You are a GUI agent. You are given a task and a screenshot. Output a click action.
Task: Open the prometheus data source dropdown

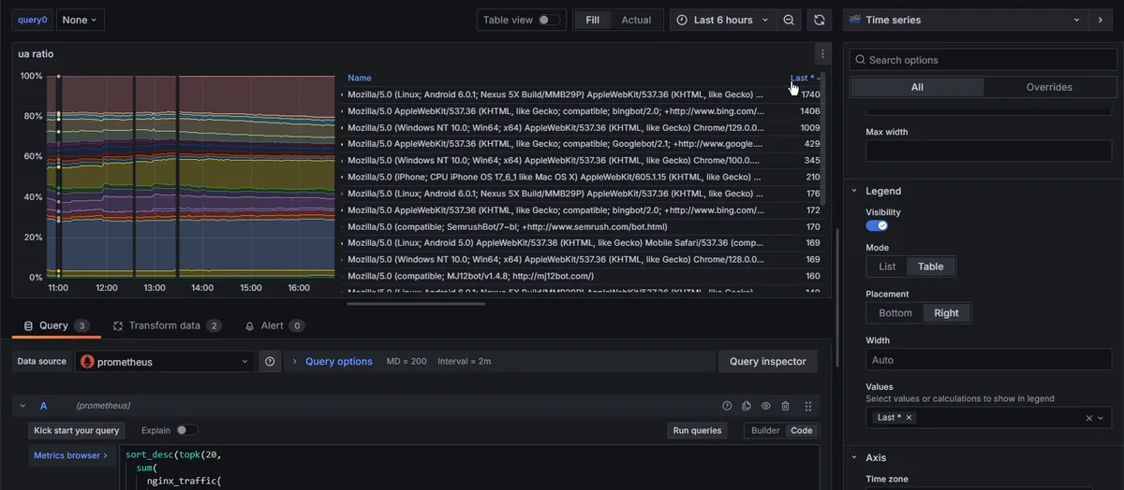pyautogui.click(x=164, y=362)
